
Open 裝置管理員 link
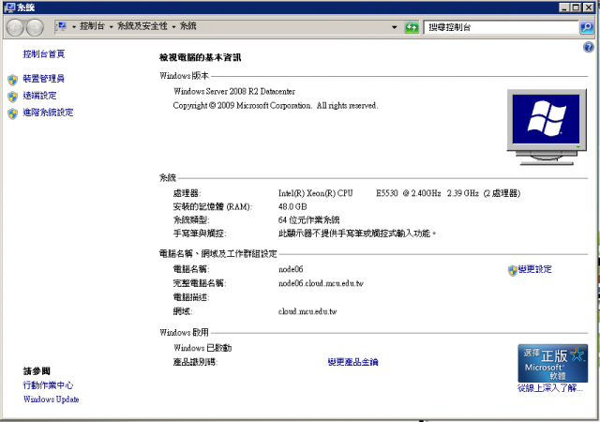pos(44,79)
